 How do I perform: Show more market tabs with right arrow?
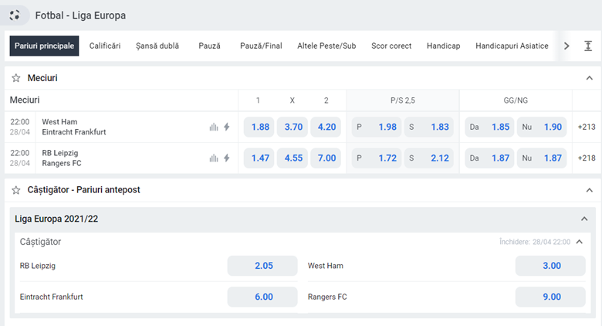tap(566, 46)
